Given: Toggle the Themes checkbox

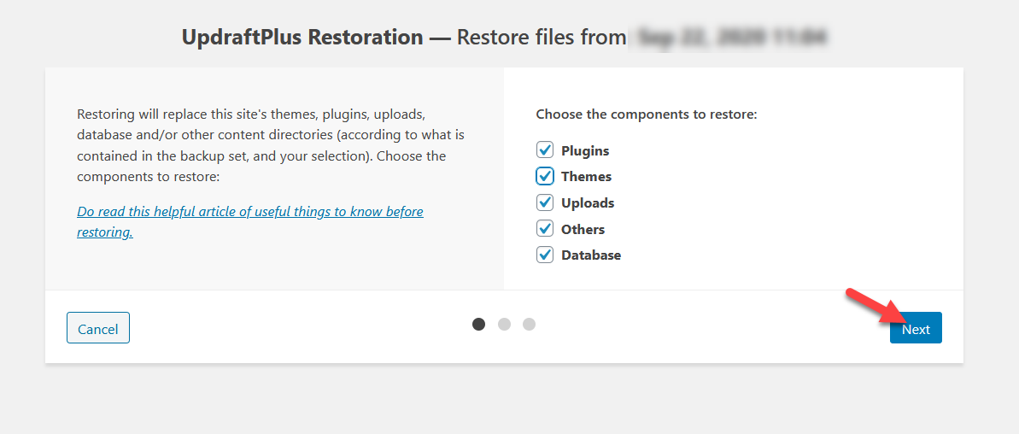Looking at the screenshot, I should [545, 176].
